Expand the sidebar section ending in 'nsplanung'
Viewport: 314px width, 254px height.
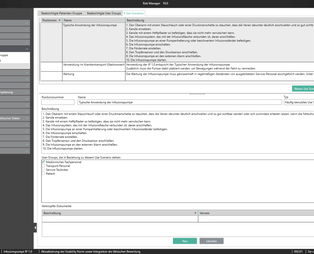[27, 92]
